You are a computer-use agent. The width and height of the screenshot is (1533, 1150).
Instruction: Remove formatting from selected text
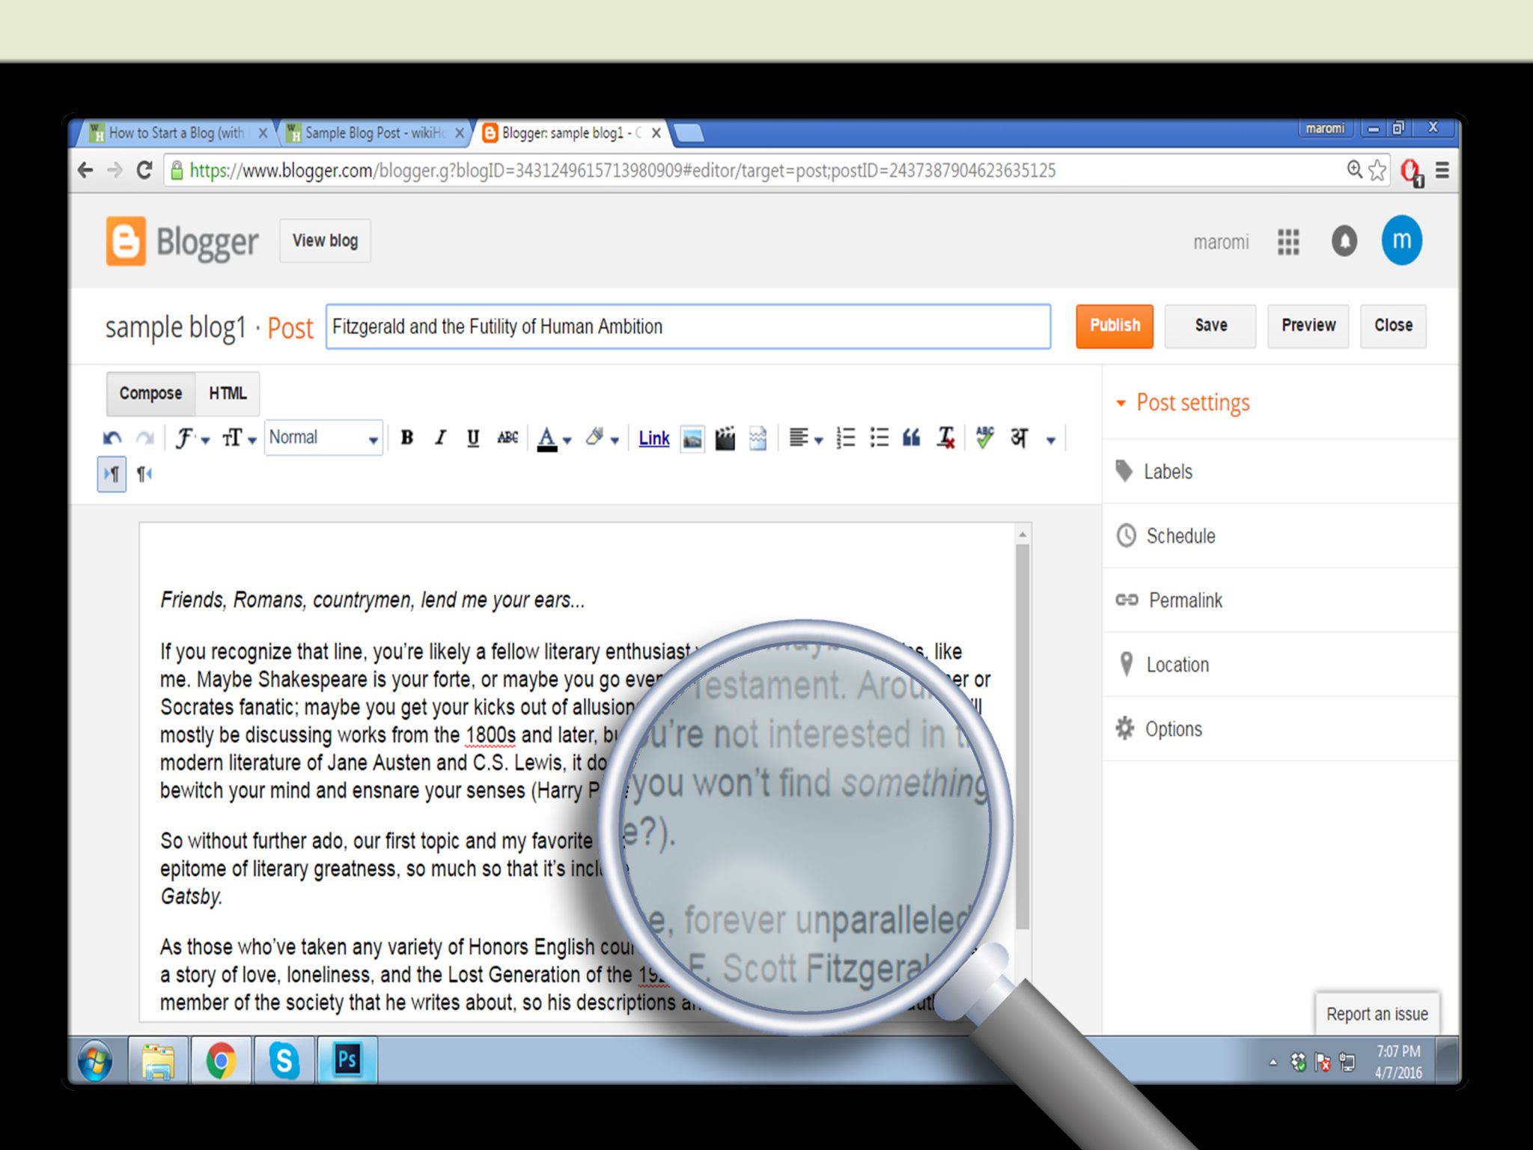946,439
